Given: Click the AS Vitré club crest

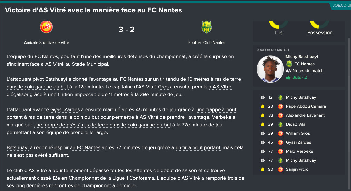Looking at the screenshot, I should [x=46, y=27].
